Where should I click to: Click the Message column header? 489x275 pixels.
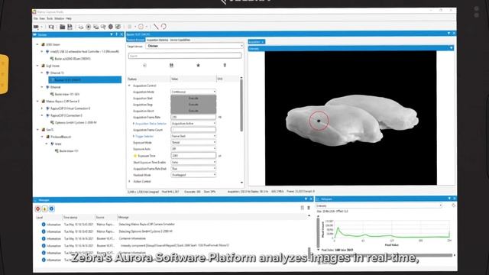tap(124, 217)
